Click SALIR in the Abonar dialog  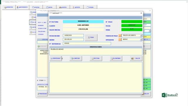[x=136, y=58]
